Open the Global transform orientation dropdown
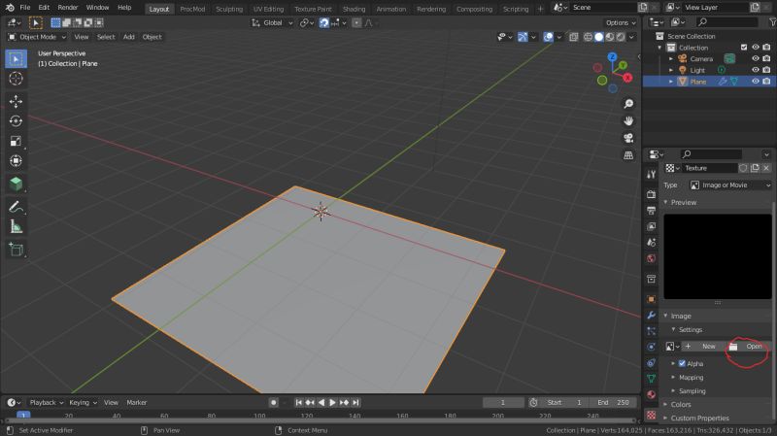This screenshot has height=436, width=777. [272, 22]
